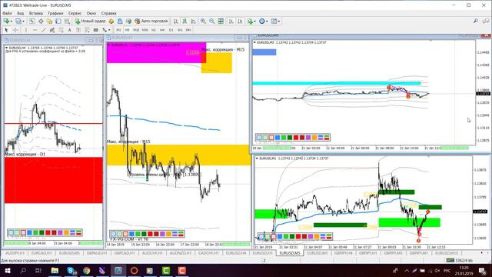This screenshot has width=492, height=277.
Task: Expand the Indicators dropdown arrow
Action: pos(255,22)
